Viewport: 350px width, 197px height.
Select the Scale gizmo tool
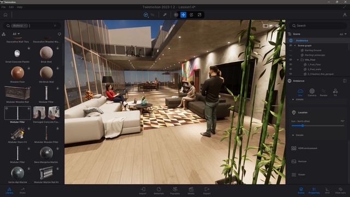199,15
